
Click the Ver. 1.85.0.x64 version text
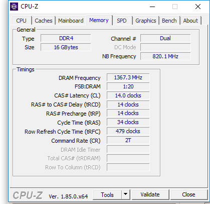point(68,196)
